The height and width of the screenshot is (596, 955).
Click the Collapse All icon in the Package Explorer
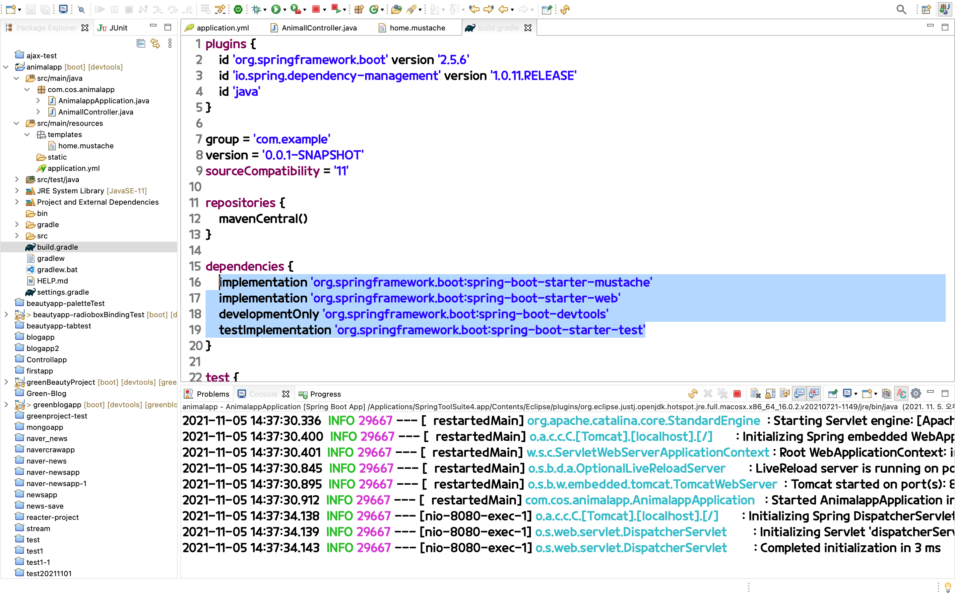[x=141, y=43]
